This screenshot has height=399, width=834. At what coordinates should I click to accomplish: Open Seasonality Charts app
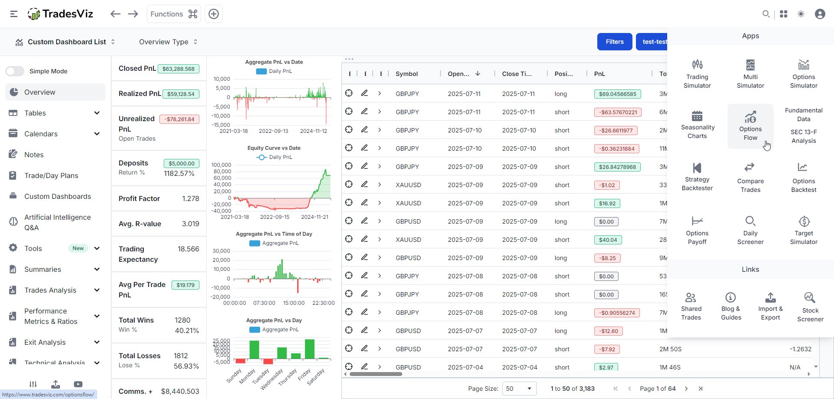(x=697, y=125)
